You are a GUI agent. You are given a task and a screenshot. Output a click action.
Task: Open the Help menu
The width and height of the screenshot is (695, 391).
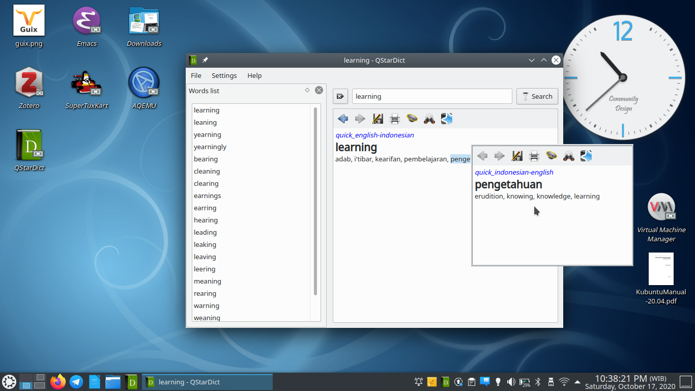(254, 75)
